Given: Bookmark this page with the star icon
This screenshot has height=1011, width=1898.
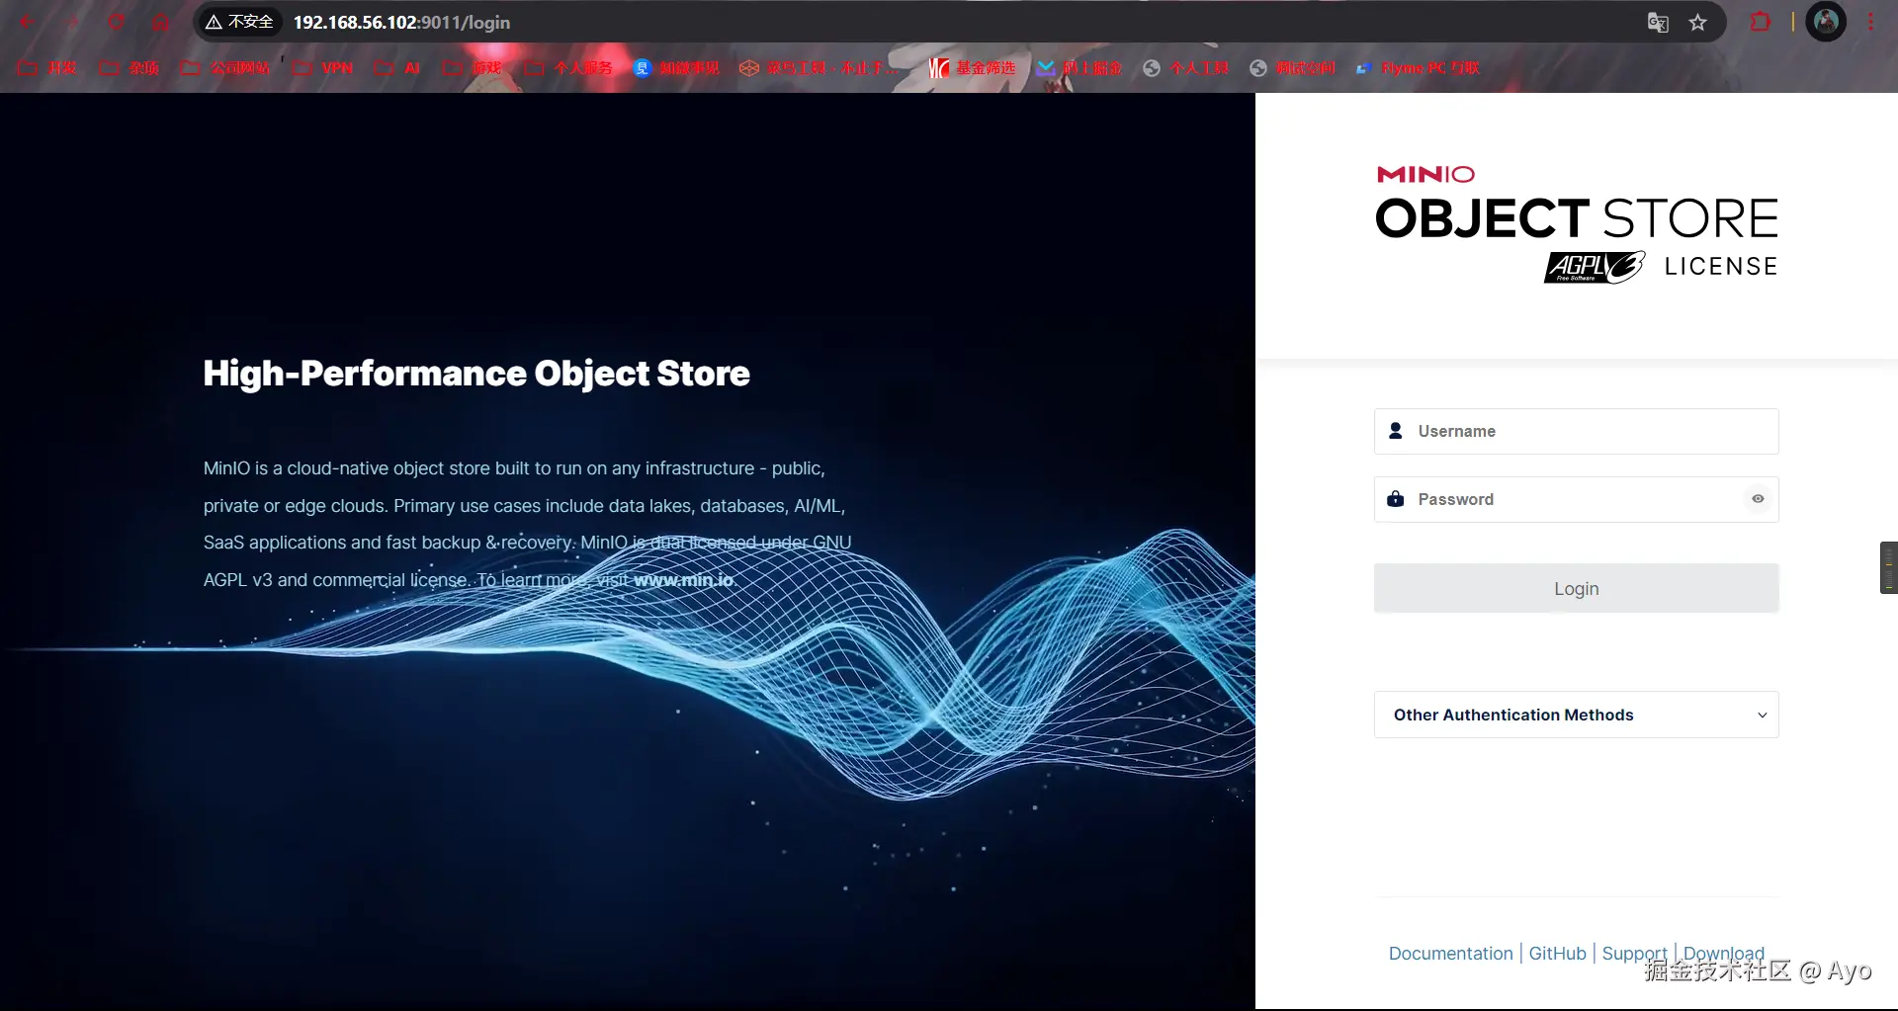Looking at the screenshot, I should pos(1697,23).
